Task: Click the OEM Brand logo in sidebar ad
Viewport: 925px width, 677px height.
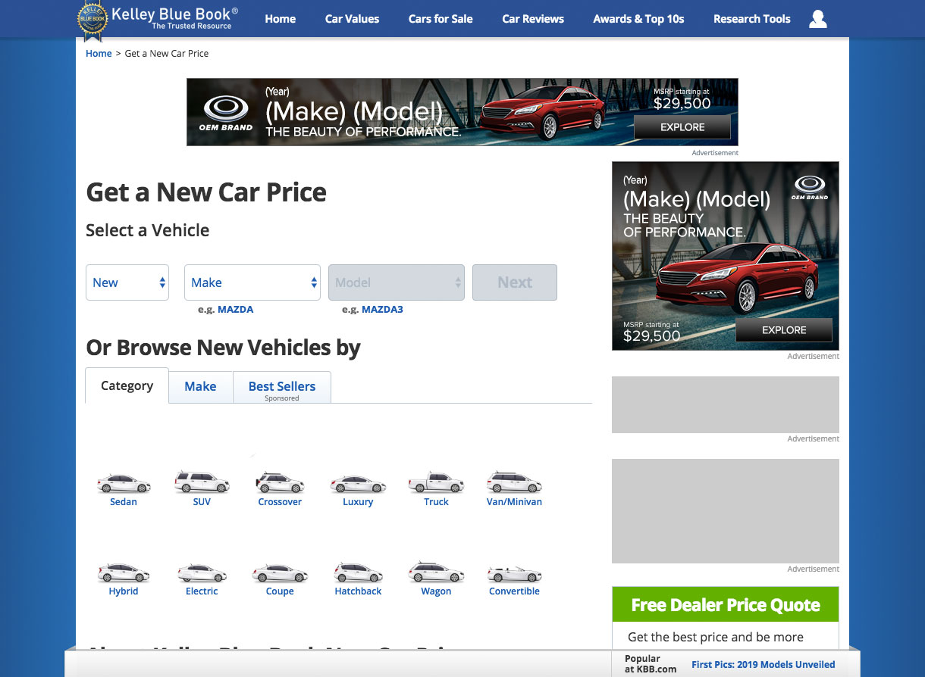Action: [810, 187]
